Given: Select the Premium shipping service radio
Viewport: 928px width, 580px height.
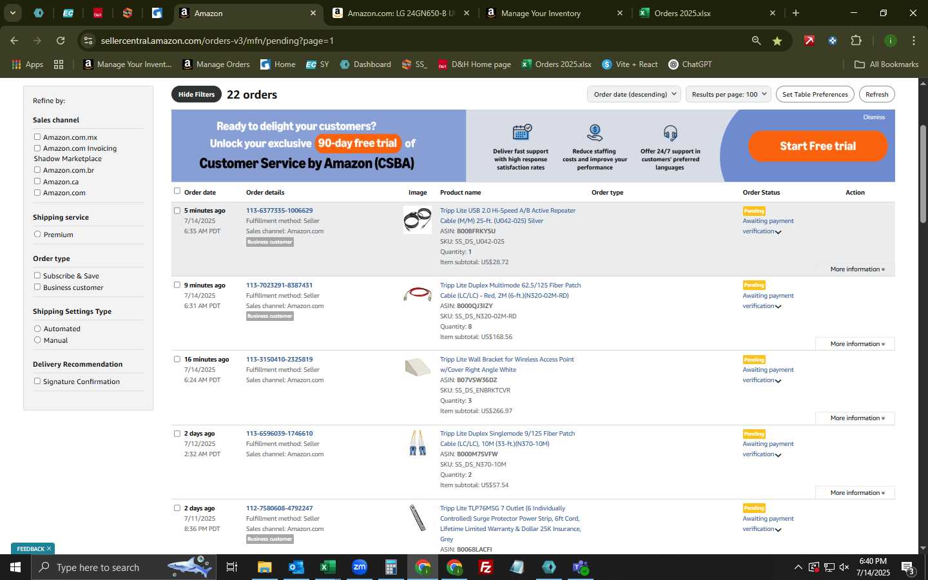Looking at the screenshot, I should click(37, 234).
